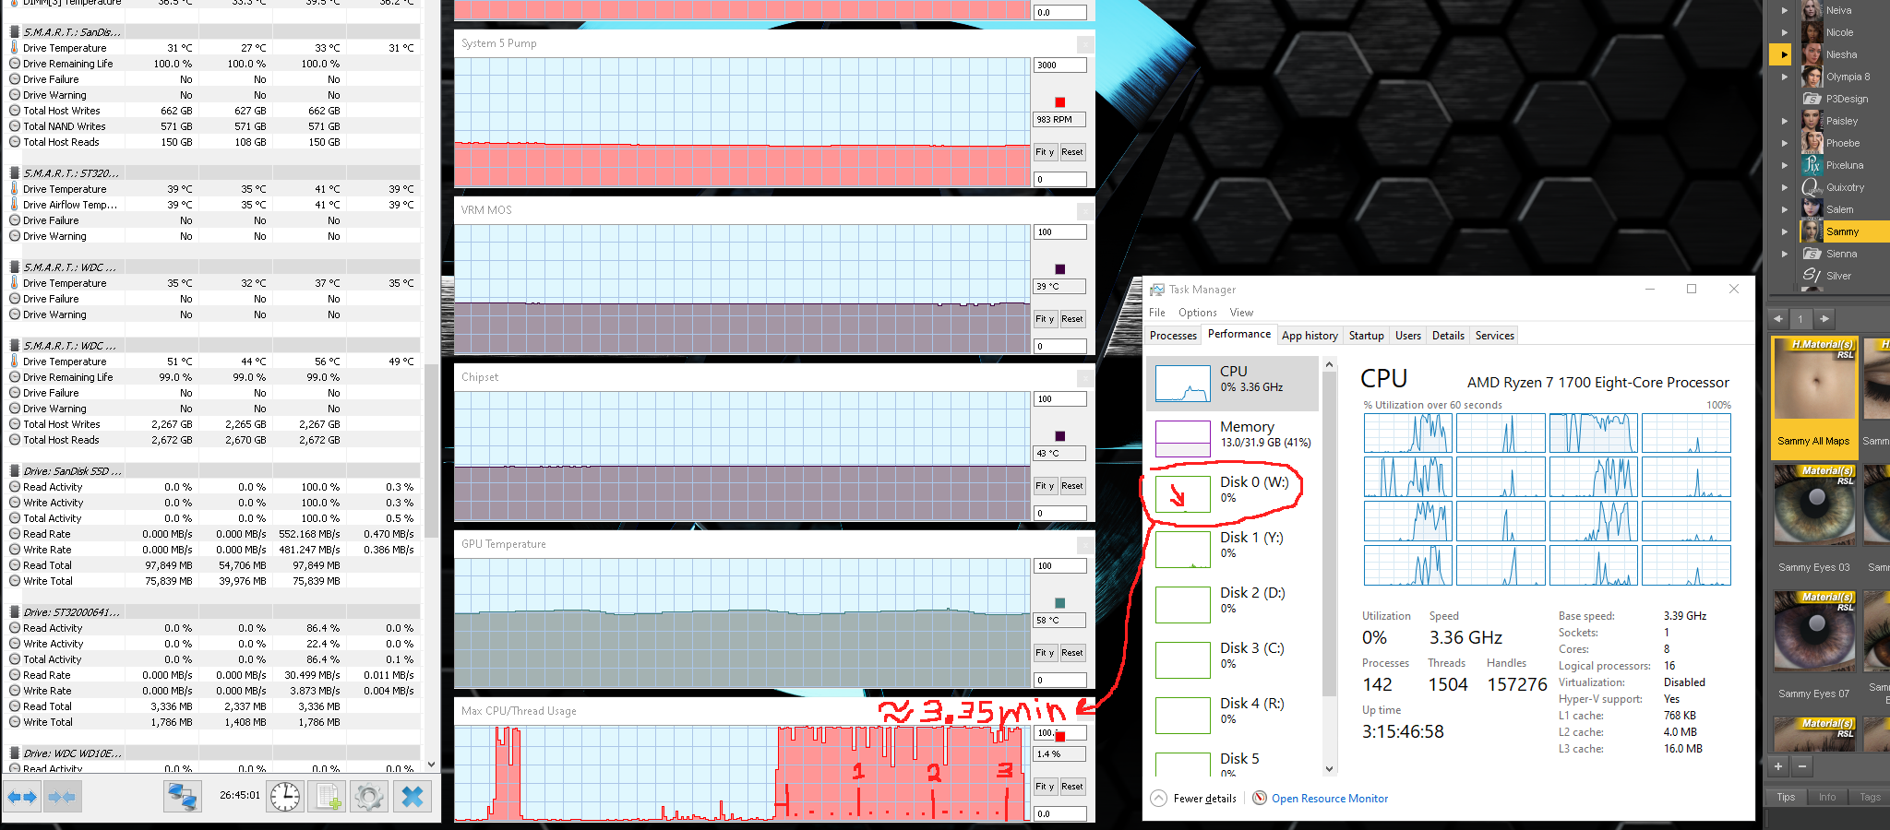Click the minus zoom icon in content pane

1801,766
